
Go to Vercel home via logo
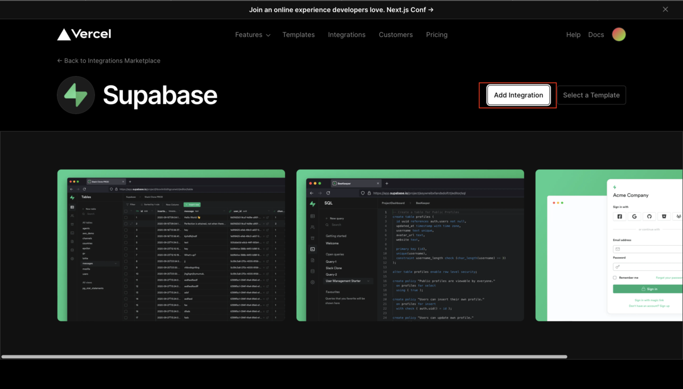point(84,34)
